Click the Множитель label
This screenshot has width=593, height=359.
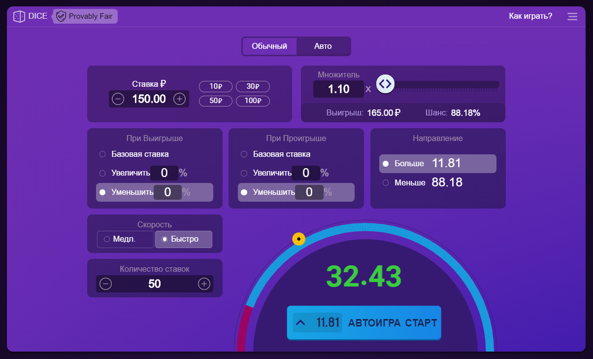pyautogui.click(x=339, y=75)
